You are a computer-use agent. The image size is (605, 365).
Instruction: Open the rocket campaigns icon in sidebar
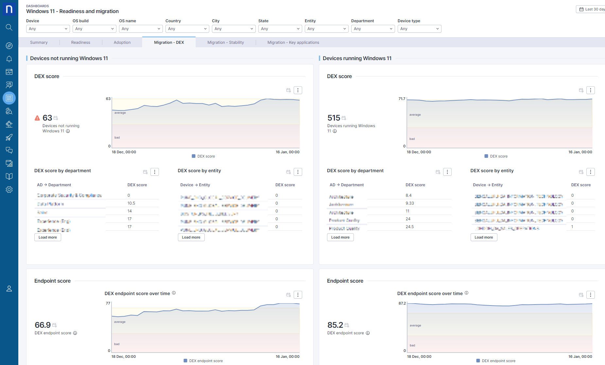[9, 137]
